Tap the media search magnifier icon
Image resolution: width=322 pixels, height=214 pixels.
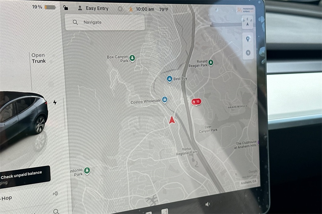coord(56,211)
